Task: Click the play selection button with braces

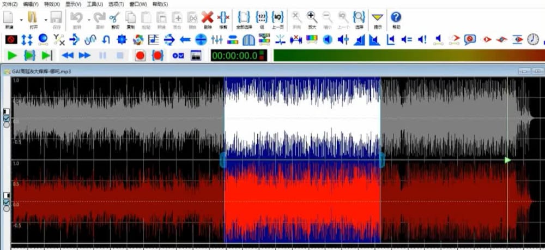Action: tap(30, 55)
